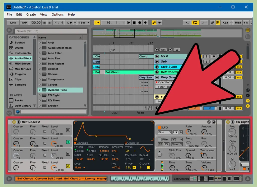This screenshot has width=257, height=187.
Task: Click the Link button
Action: [x=13, y=23]
